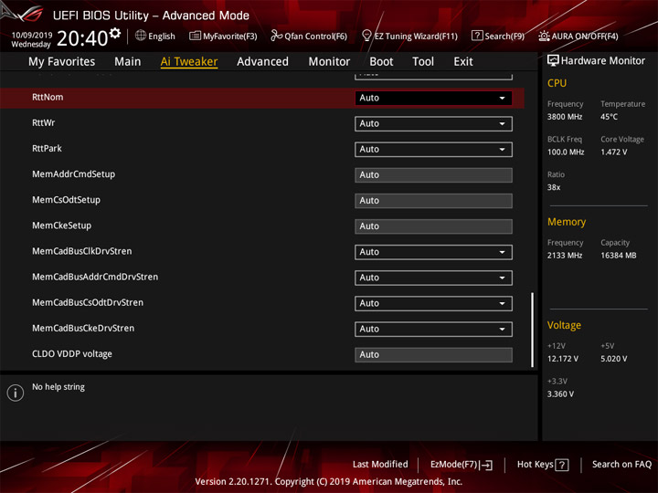
Task: Open MyFavorite(F3) from the top bar
Action: (x=223, y=36)
